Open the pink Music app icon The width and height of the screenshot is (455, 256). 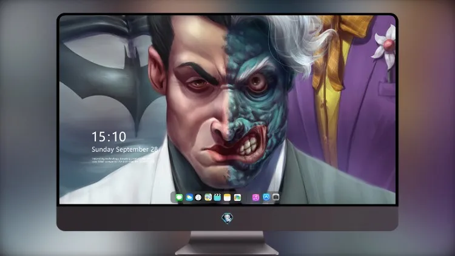(x=255, y=197)
